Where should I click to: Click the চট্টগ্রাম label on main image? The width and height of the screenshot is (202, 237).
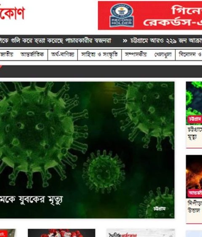coord(159,208)
